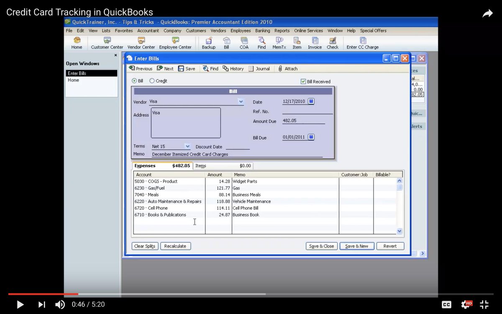Click the Memo field
The image size is (502, 314).
click(x=237, y=154)
